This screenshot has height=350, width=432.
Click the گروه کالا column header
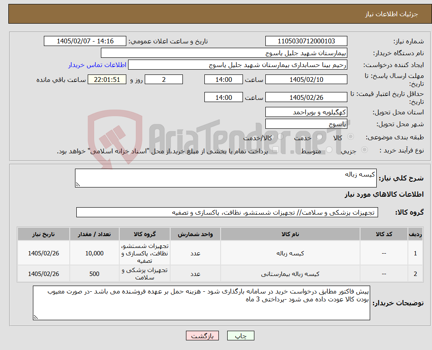click(x=145, y=234)
